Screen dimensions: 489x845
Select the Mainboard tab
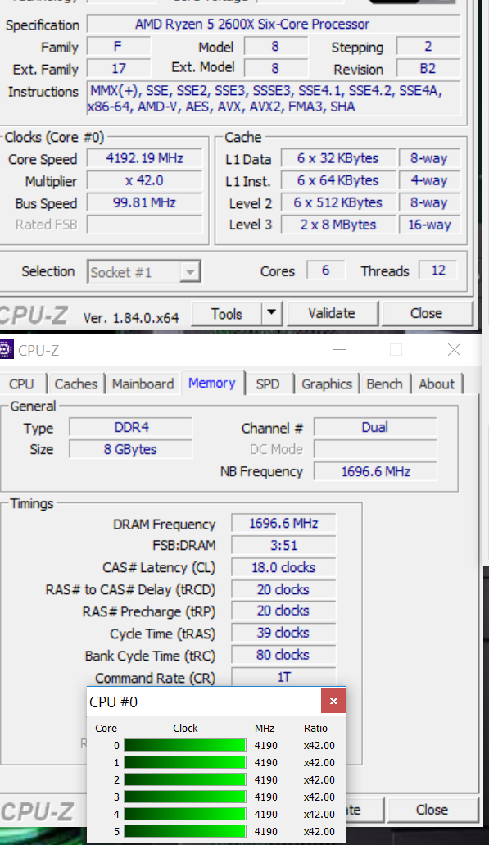[143, 384]
